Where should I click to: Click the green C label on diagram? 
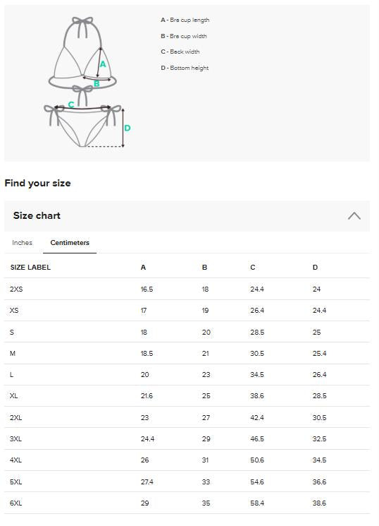pyautogui.click(x=71, y=104)
